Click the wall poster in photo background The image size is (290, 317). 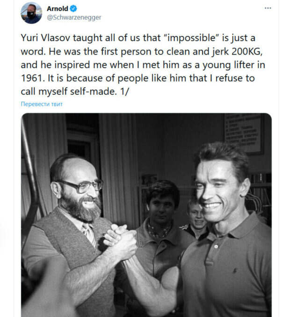tap(243, 133)
